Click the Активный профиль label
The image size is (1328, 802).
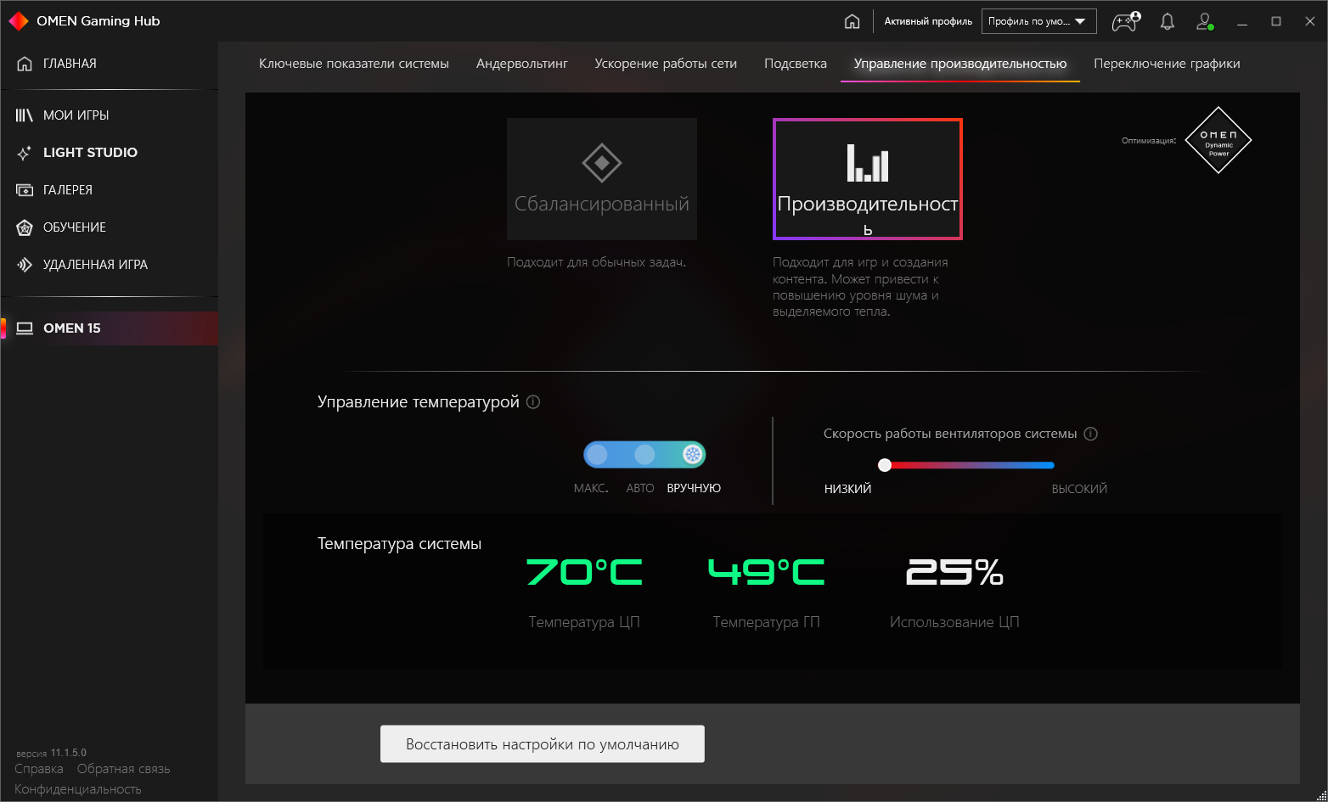pyautogui.click(x=928, y=21)
